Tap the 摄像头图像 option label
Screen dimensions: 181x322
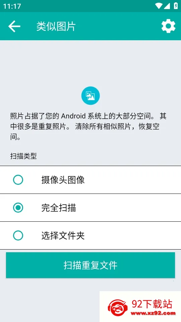click(x=63, y=180)
